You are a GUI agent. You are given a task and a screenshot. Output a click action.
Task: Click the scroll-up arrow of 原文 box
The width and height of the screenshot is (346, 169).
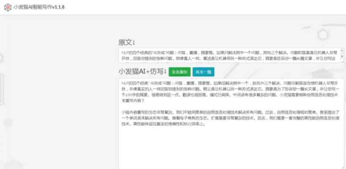(342, 50)
